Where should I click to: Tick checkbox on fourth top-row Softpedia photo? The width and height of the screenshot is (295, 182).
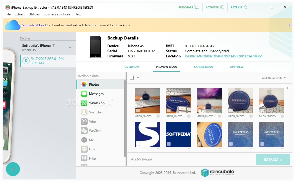[x=231, y=110]
